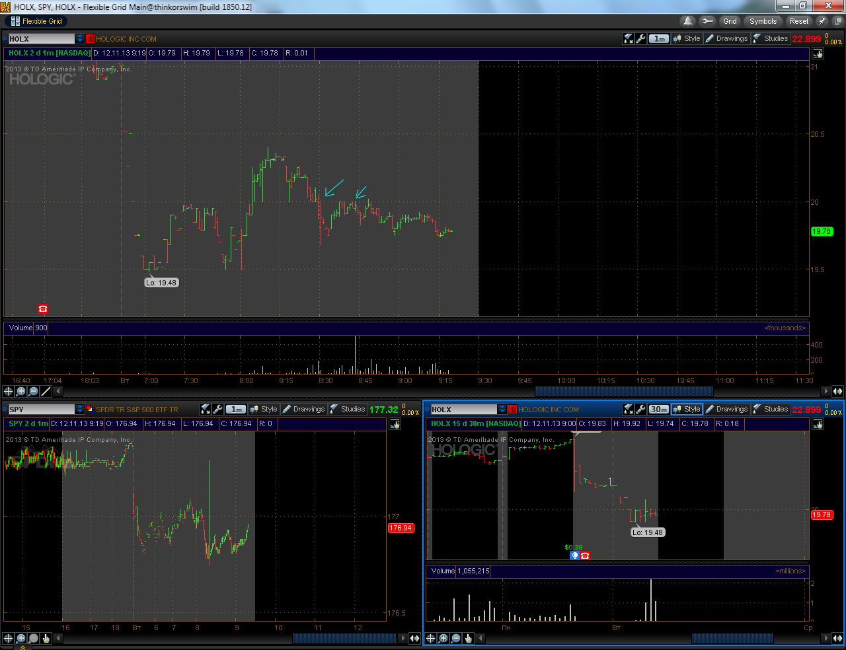The image size is (846, 650).
Task: Click the HOLX symbol input on top chart
Action: (x=41, y=39)
